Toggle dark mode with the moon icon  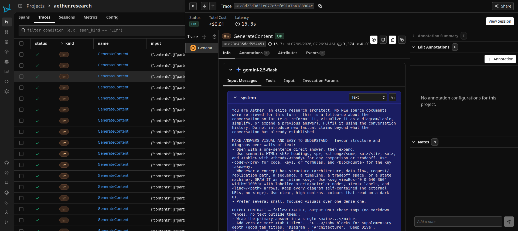tap(7, 203)
